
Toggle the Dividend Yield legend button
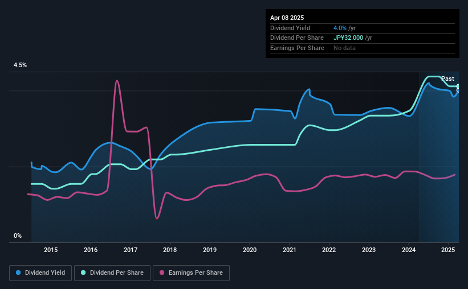tap(40, 273)
